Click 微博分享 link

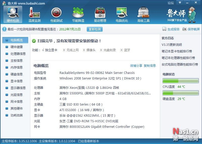pyautogui.click(x=136, y=66)
